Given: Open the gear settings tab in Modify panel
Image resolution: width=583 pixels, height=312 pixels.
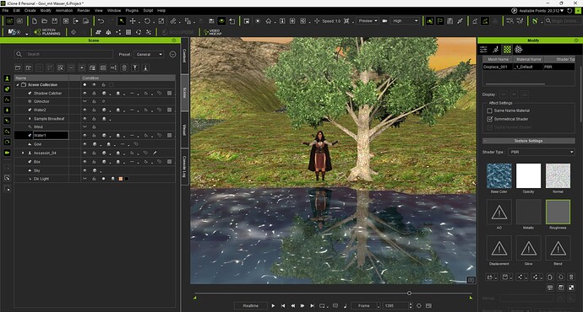Looking at the screenshot, I should pyautogui.click(x=519, y=50).
